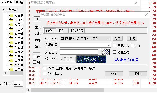Click the 修改 button
The image size is (157, 93).
(x=132, y=38)
